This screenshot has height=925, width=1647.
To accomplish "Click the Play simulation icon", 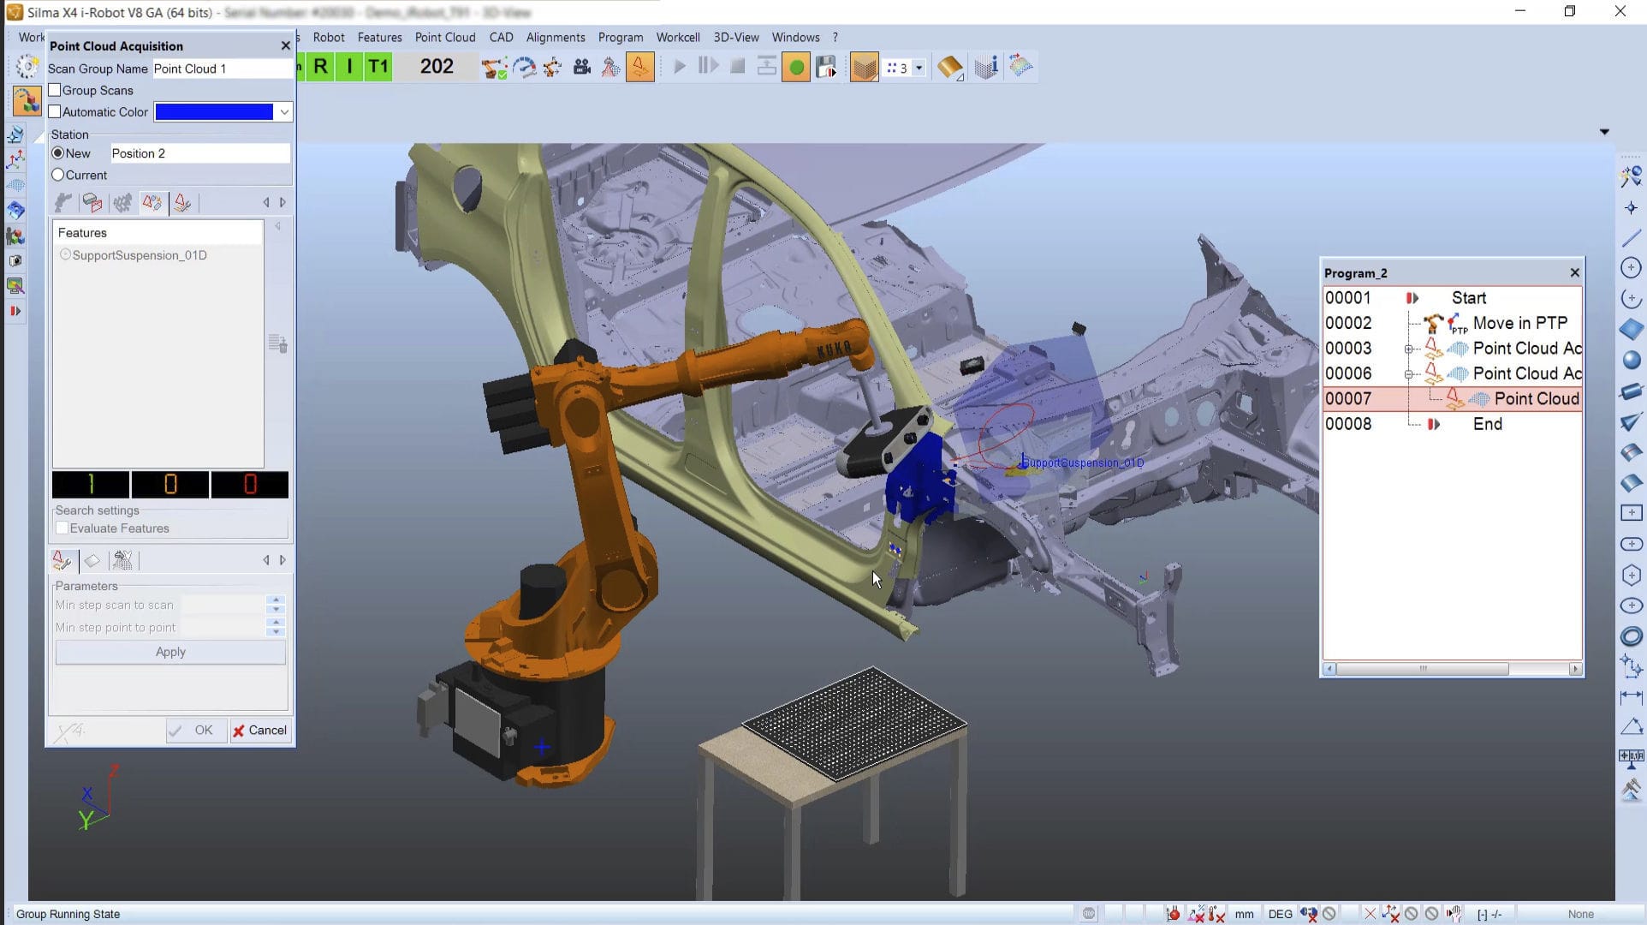I will point(681,66).
